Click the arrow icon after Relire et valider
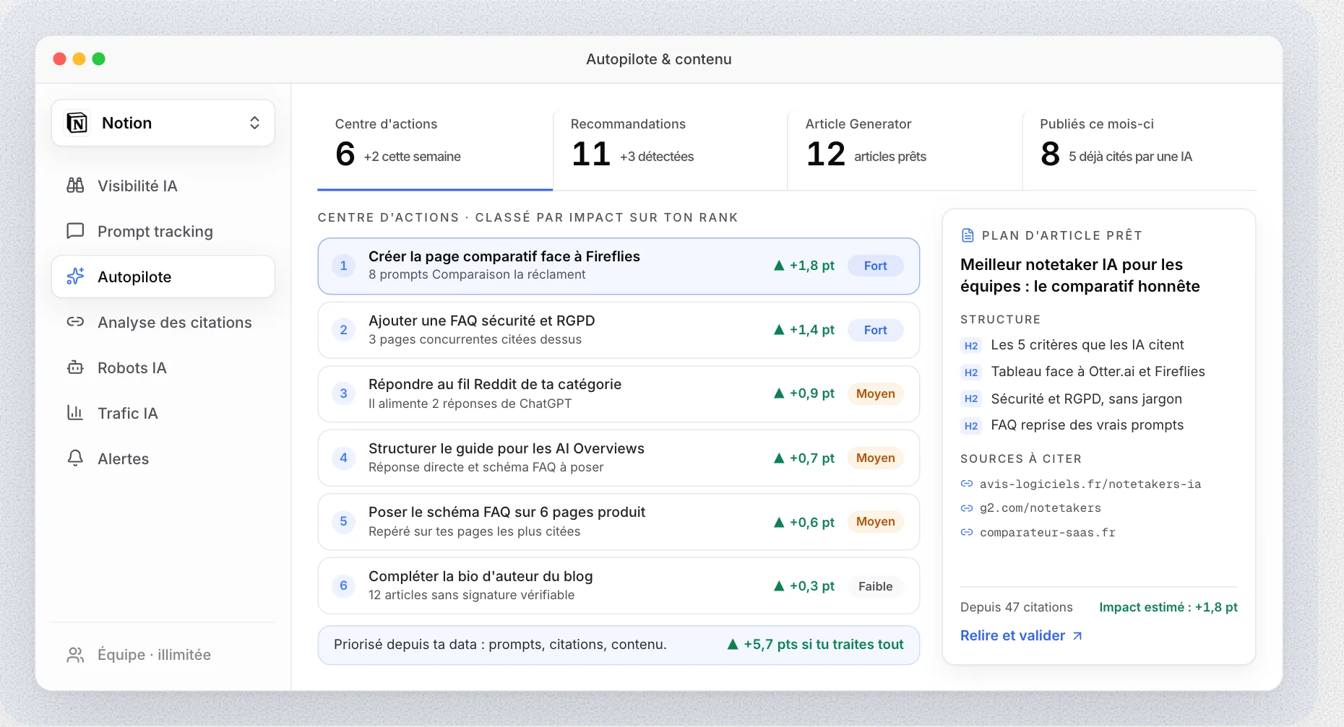Viewport: 1344px width, 727px height. (1077, 636)
